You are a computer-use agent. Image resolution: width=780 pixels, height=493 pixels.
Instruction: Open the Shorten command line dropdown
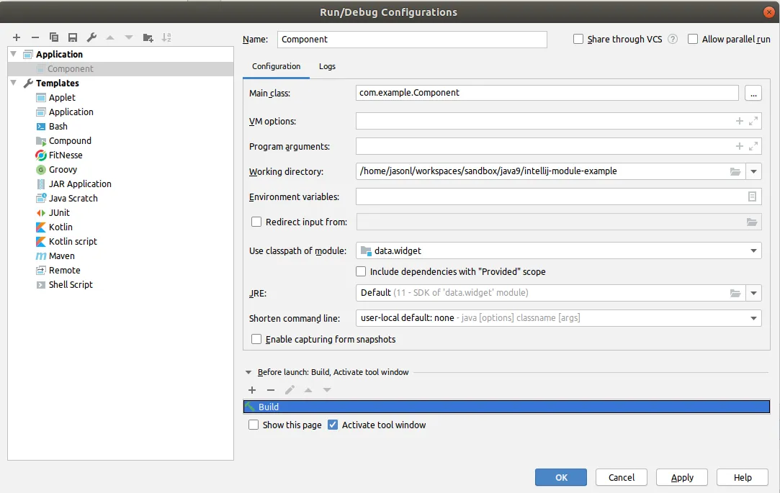753,318
